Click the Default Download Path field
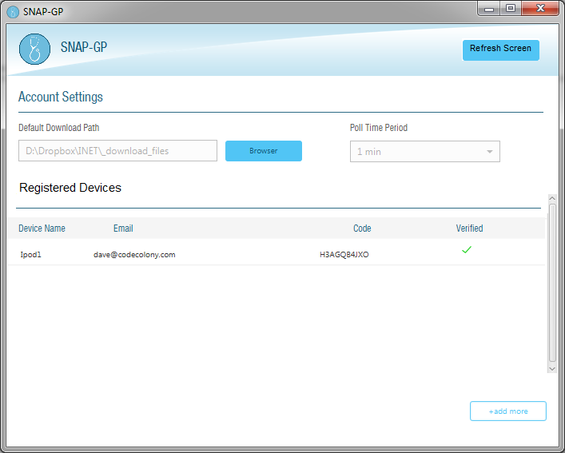The height and width of the screenshot is (453, 565). pos(117,151)
